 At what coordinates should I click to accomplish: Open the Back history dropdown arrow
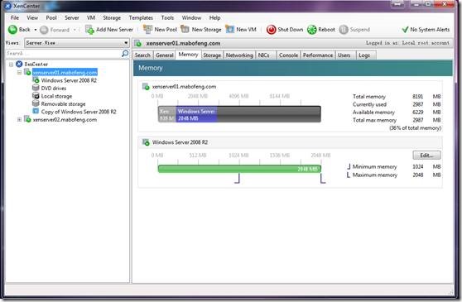36,30
